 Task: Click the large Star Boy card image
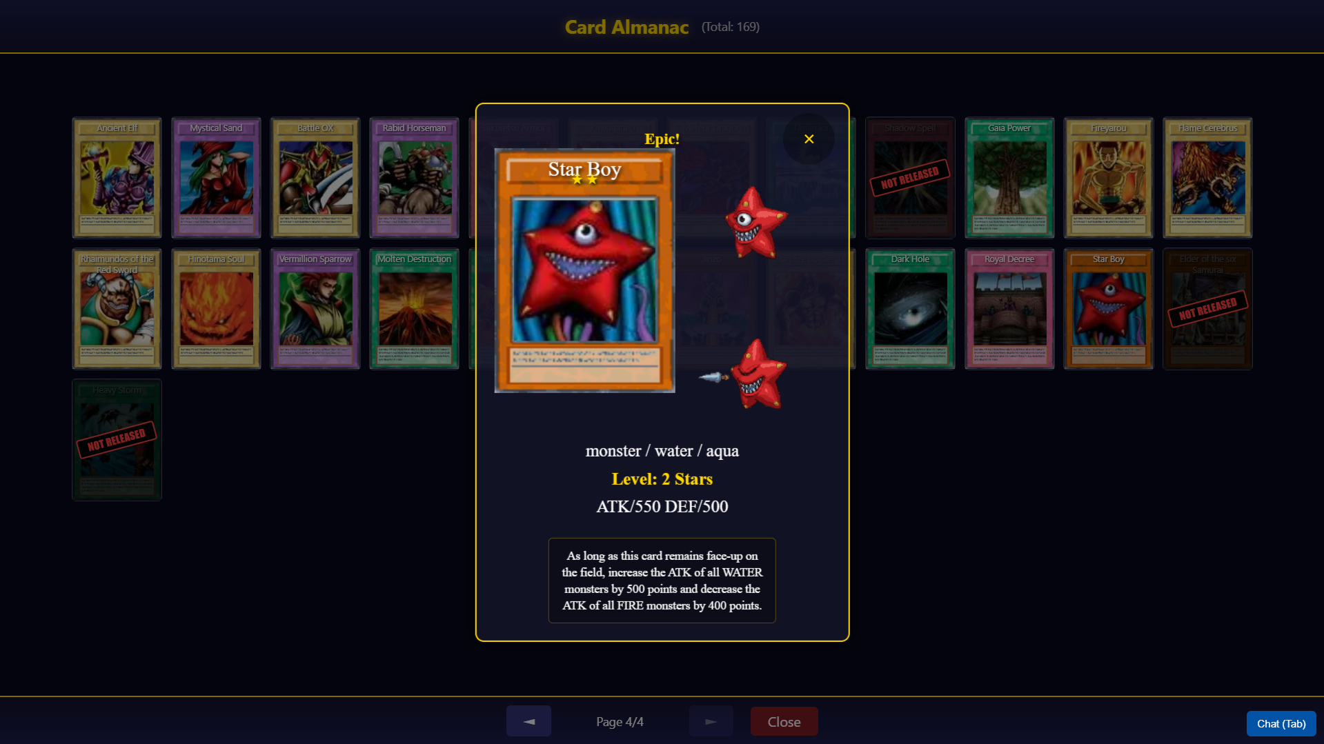pyautogui.click(x=584, y=270)
